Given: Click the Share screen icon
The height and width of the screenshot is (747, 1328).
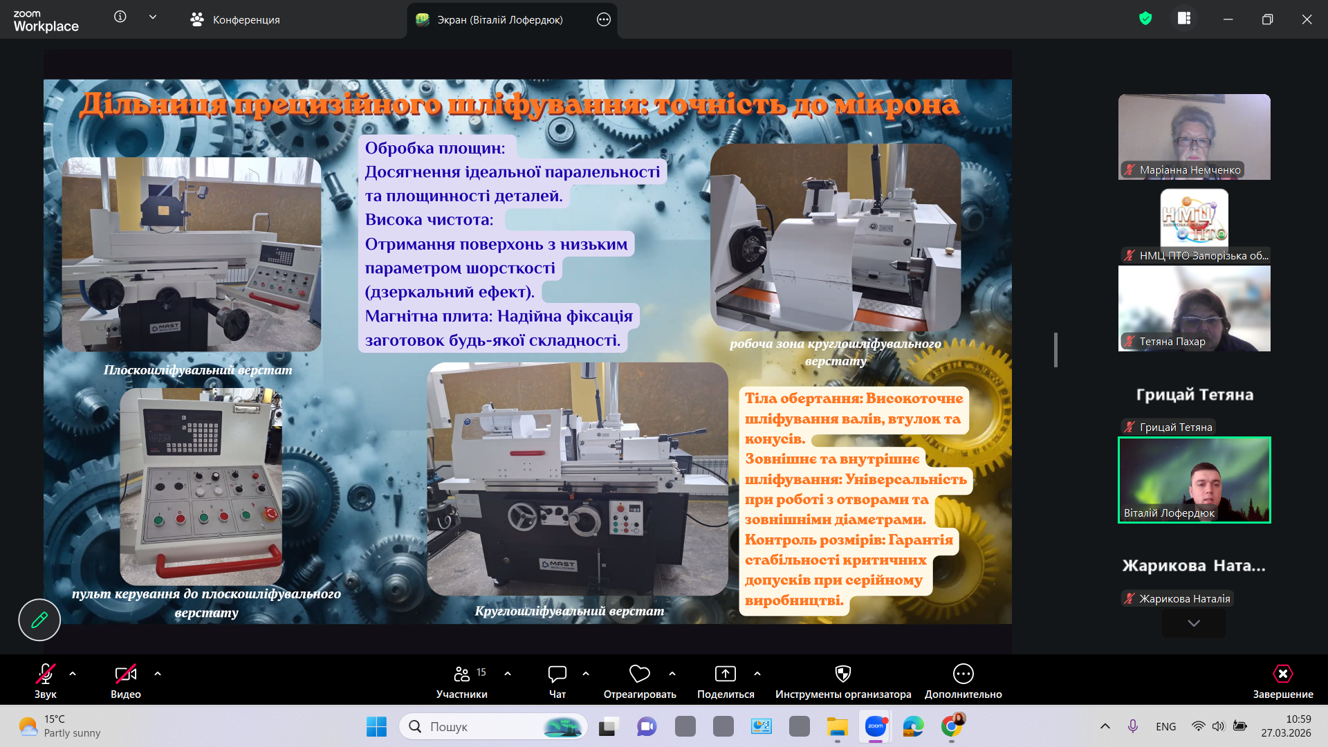Looking at the screenshot, I should 725,674.
